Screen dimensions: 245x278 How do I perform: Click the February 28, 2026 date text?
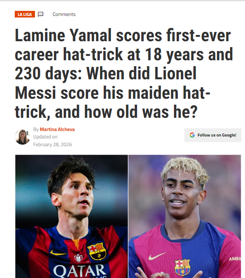click(x=52, y=145)
